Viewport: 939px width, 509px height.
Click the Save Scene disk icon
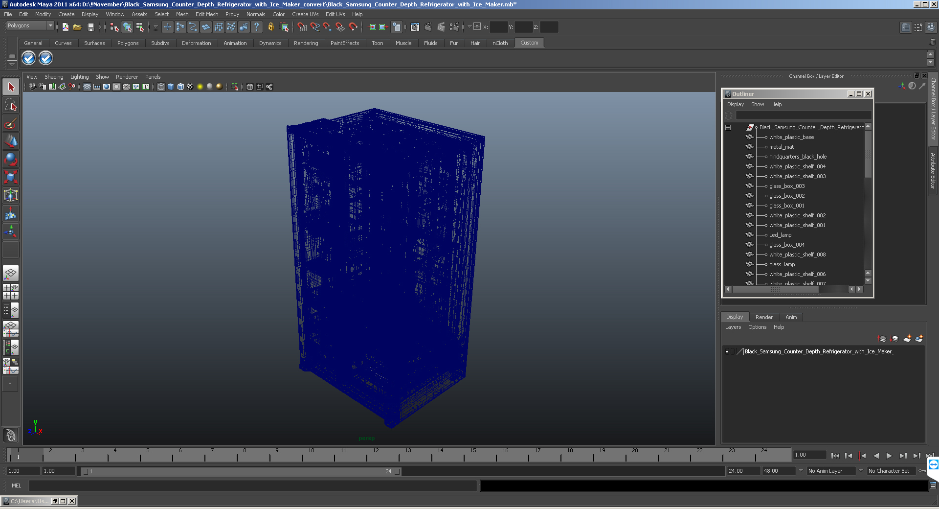(x=90, y=27)
